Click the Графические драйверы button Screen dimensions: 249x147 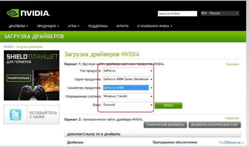[165, 125]
